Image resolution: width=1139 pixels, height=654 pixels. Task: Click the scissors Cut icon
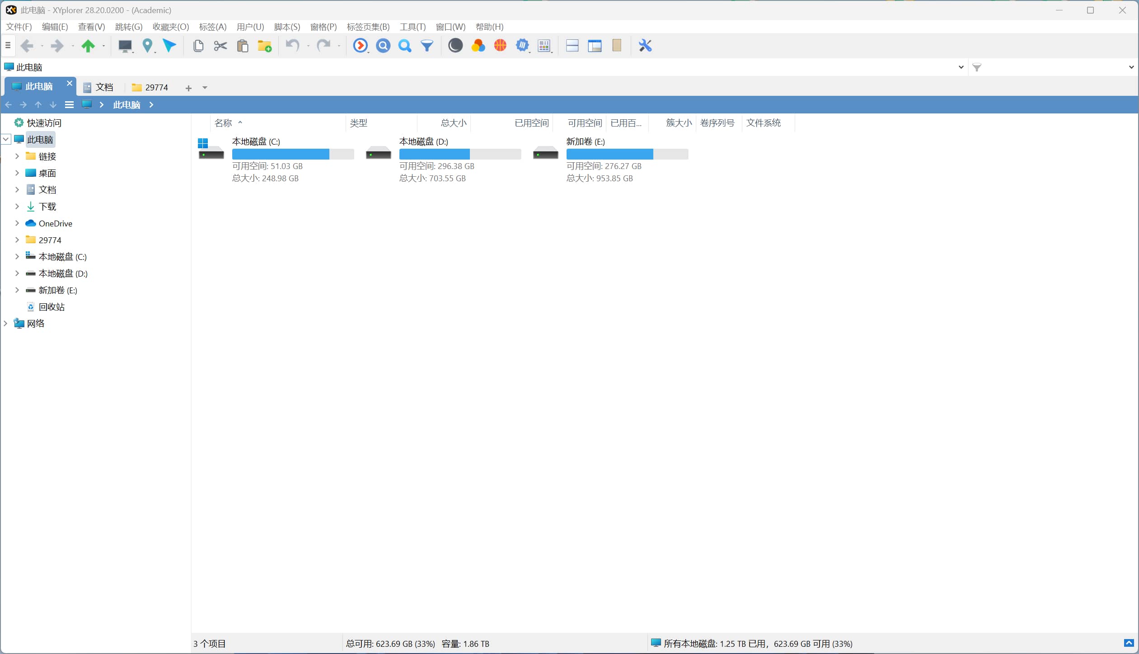[x=220, y=46]
